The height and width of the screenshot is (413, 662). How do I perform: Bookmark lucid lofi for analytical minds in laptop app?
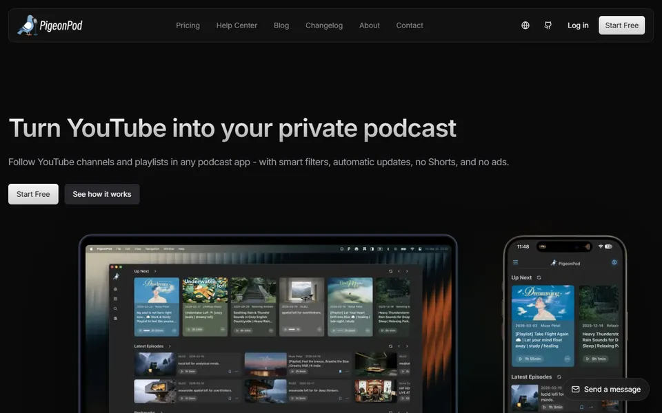click(230, 371)
